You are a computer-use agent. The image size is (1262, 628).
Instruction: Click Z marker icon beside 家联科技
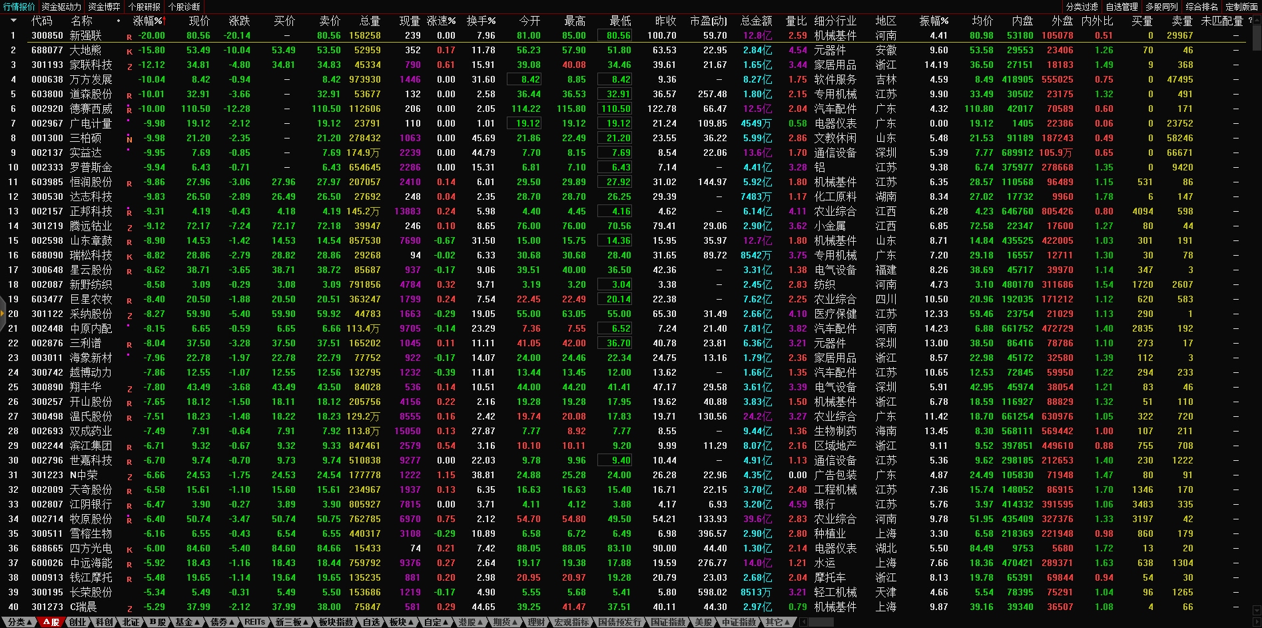tap(129, 66)
